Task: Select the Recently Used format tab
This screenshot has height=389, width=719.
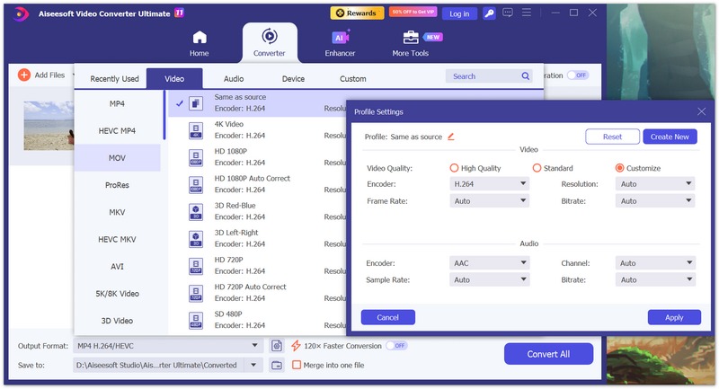Action: coord(114,79)
